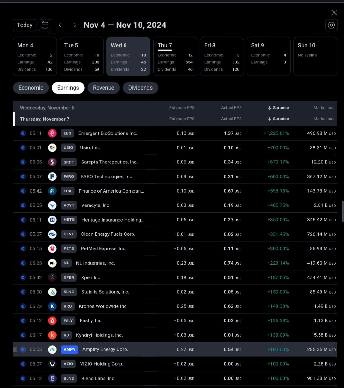Click Fastly company logo
Viewport: 344px width, 388px height.
pyautogui.click(x=52, y=321)
